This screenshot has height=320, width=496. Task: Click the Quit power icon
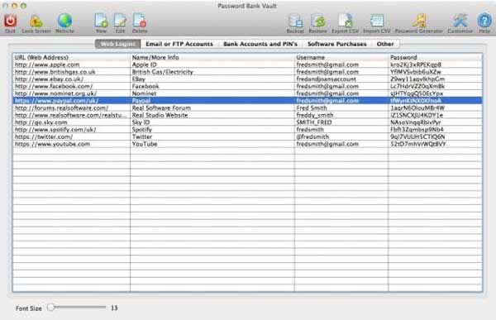pyautogui.click(x=10, y=21)
